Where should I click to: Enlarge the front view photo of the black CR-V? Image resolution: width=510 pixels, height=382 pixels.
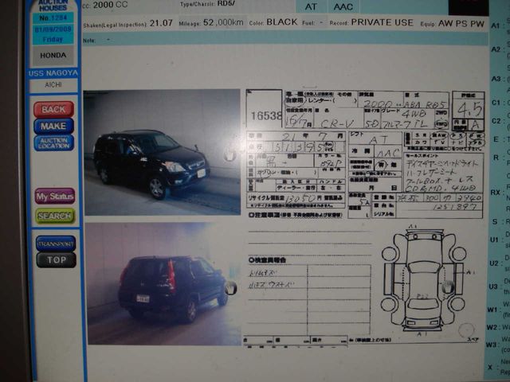coord(162,152)
